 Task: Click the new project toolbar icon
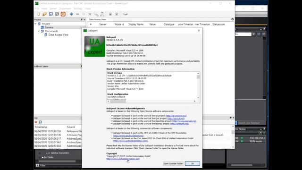coord(39,14)
